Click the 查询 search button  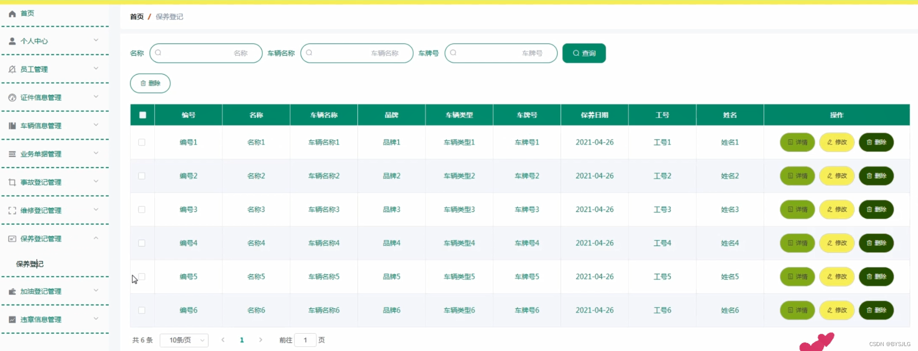(584, 53)
